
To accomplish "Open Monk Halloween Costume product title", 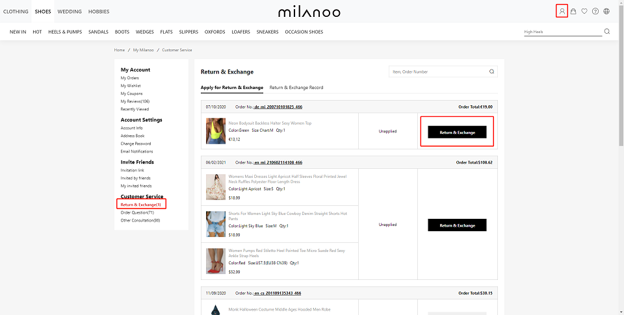I will pos(279,309).
